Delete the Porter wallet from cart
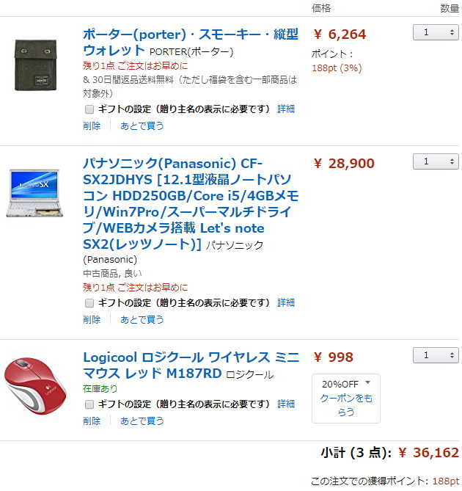The height and width of the screenshot is (491, 462). (x=92, y=126)
